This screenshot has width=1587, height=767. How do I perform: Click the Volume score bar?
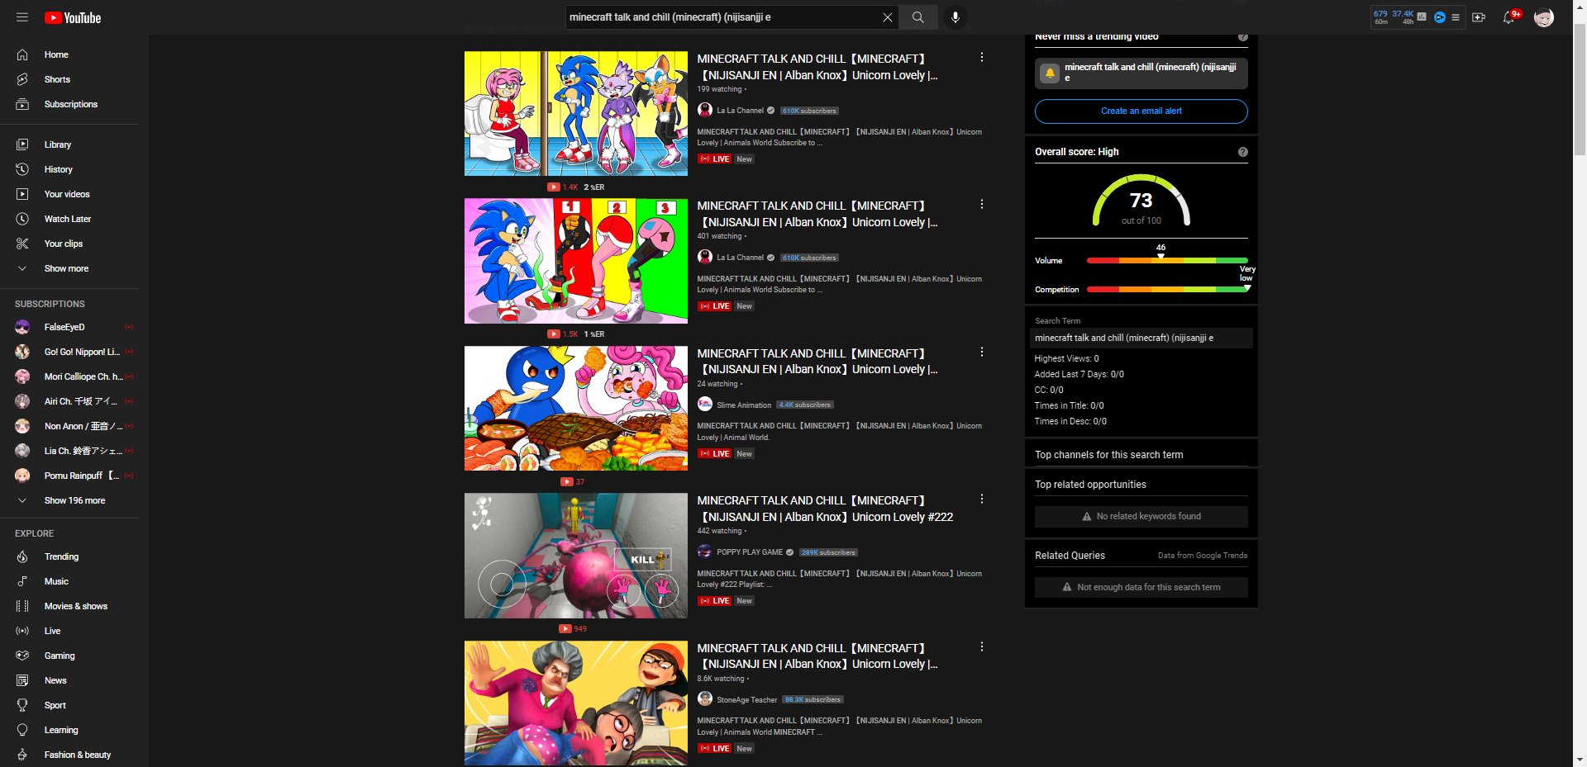tap(1167, 261)
